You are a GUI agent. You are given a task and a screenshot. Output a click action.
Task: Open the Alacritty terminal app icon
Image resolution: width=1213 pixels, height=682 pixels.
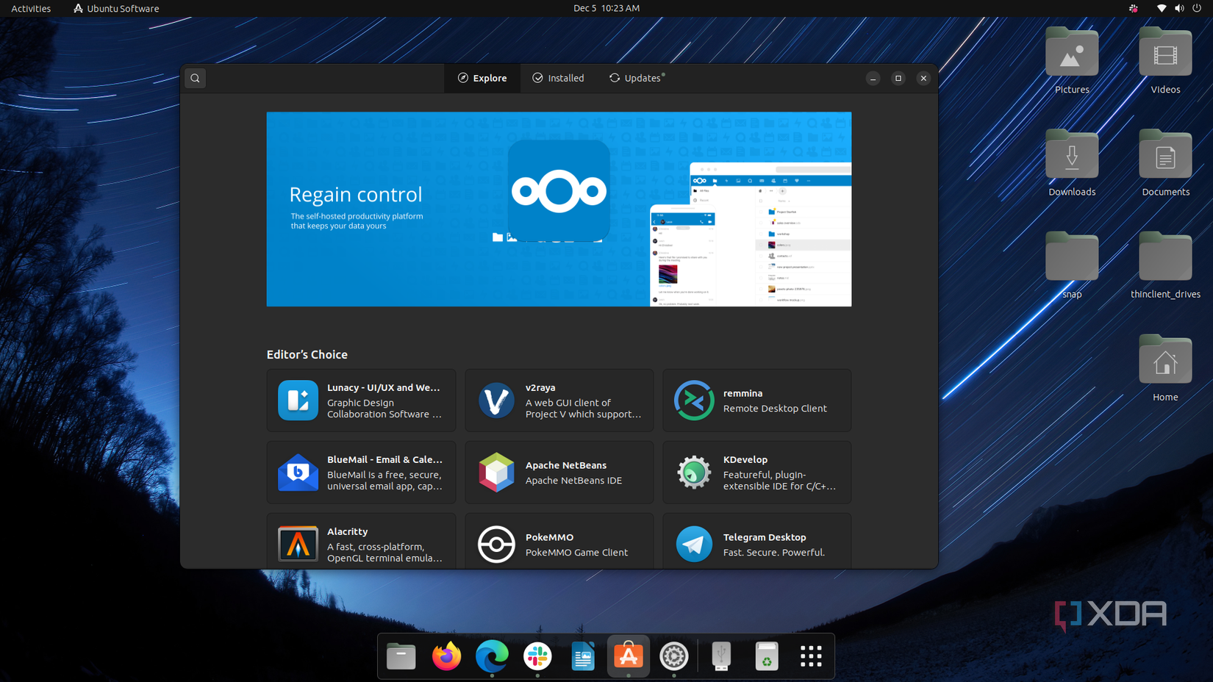(298, 544)
